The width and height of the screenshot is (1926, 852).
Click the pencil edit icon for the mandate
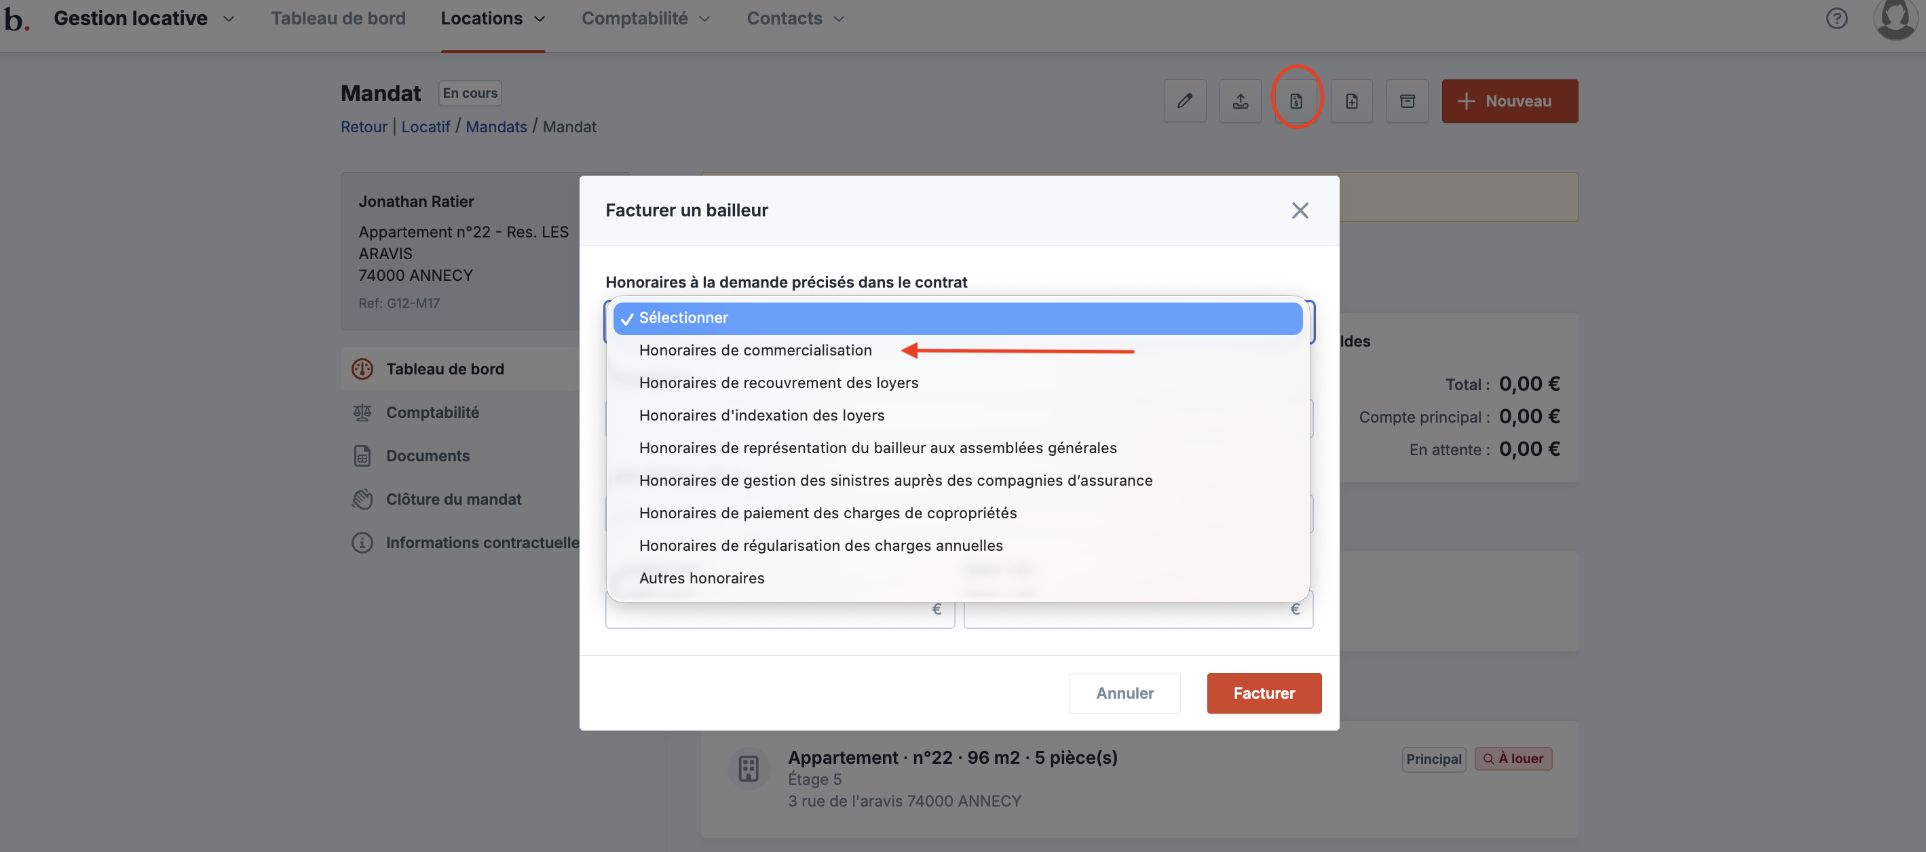tap(1184, 101)
